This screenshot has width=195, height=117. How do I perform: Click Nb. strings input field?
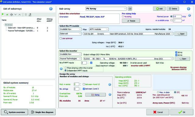pyautogui.click(x=76, y=89)
